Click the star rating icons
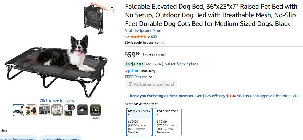Screen dimensions: 303x140 point(138,37)
